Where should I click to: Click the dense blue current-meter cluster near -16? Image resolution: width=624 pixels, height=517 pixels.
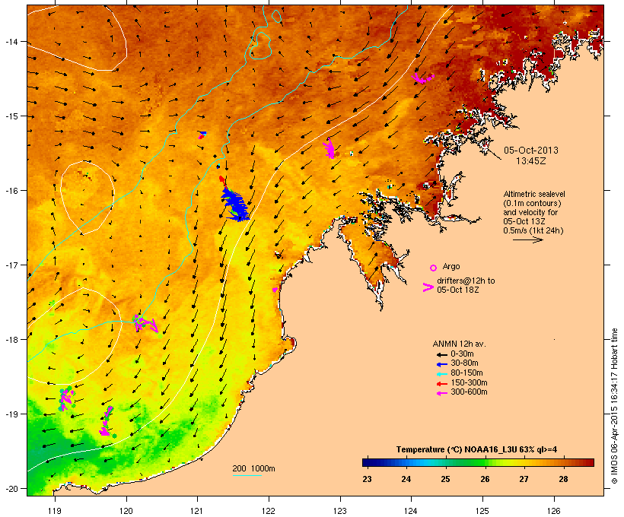click(x=236, y=204)
